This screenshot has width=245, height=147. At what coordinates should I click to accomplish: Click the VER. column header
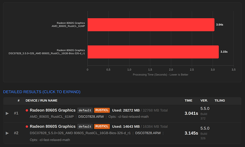coord(204,100)
